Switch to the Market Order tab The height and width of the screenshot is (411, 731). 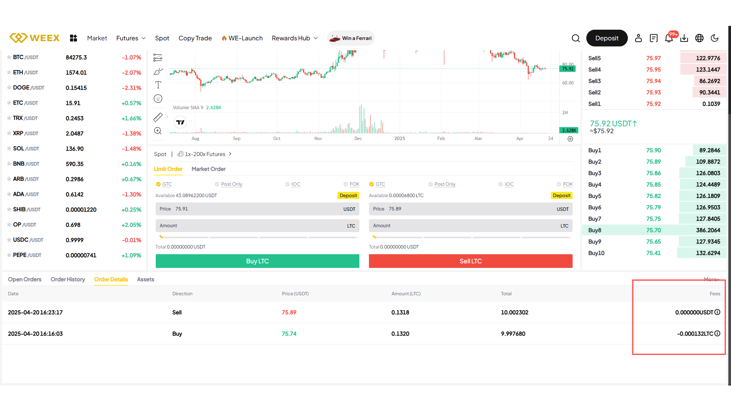point(209,169)
